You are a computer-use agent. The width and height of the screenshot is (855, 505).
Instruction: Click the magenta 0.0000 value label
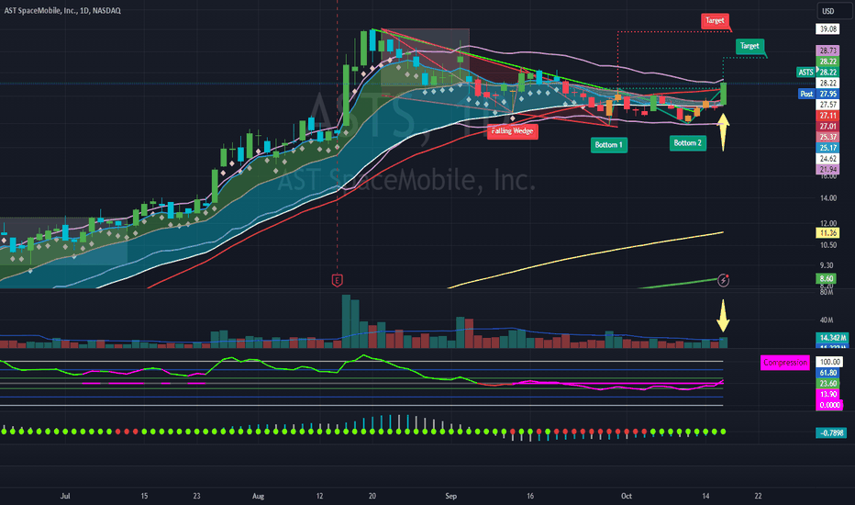tap(829, 405)
